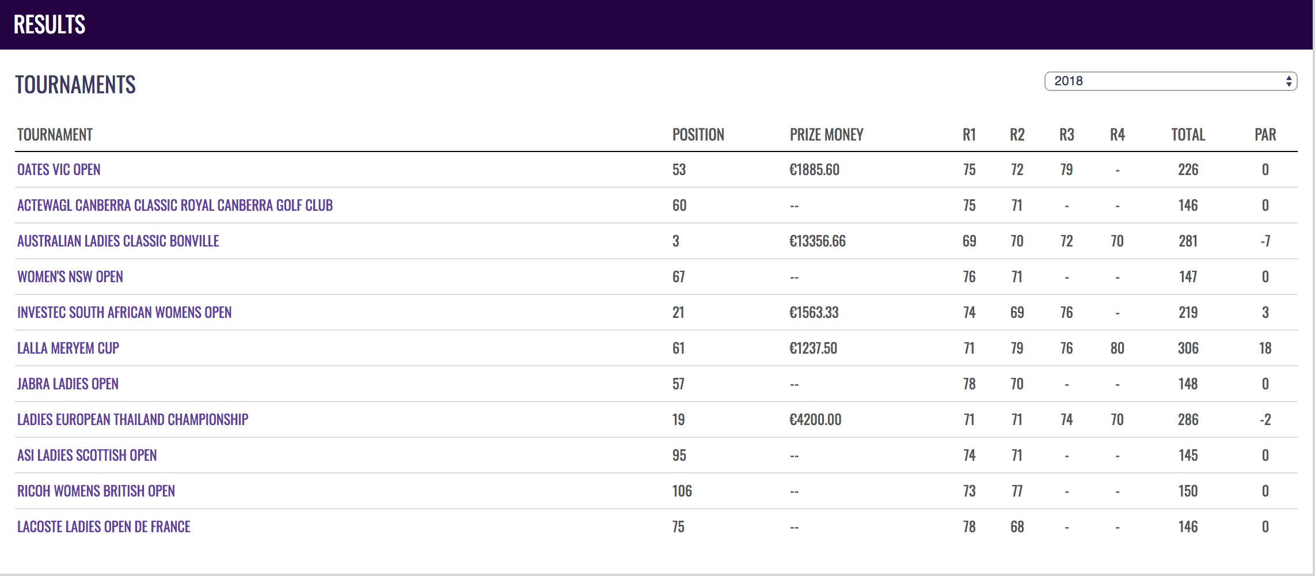Click the Results section heading
The width and height of the screenshot is (1315, 576).
(50, 25)
